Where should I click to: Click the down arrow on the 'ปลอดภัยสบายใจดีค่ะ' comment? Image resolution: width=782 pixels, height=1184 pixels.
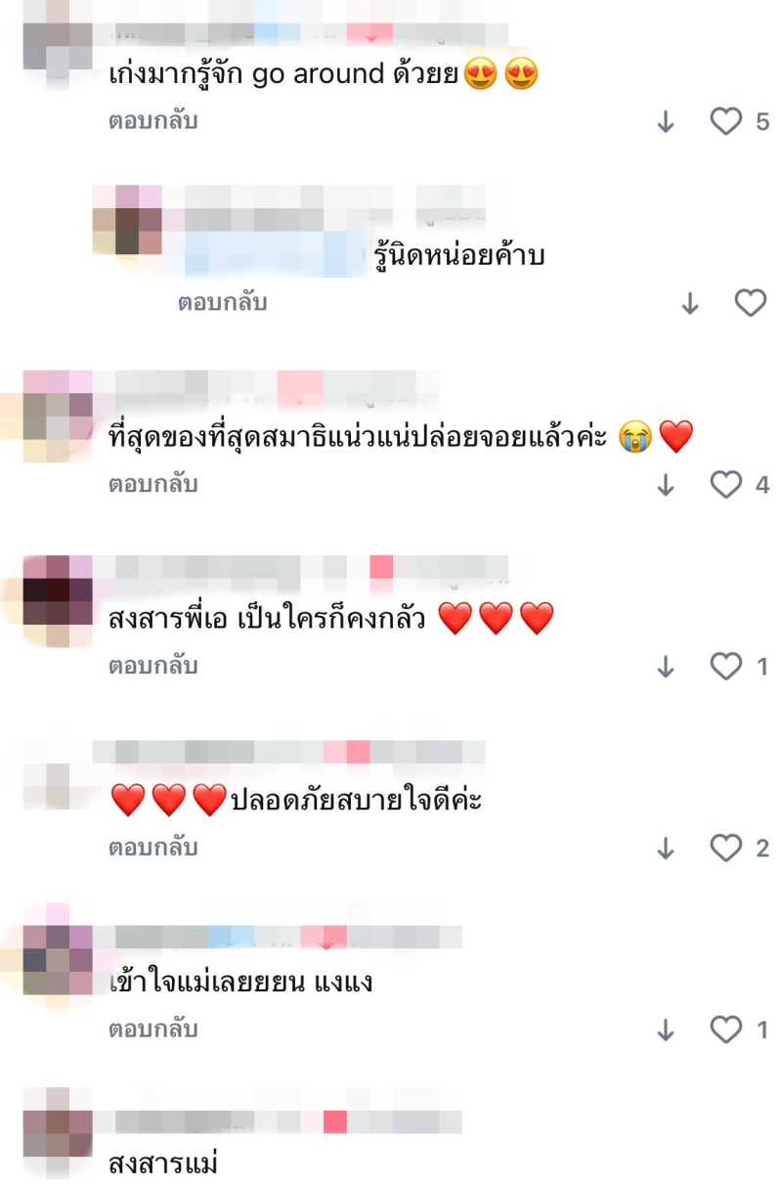tap(666, 848)
